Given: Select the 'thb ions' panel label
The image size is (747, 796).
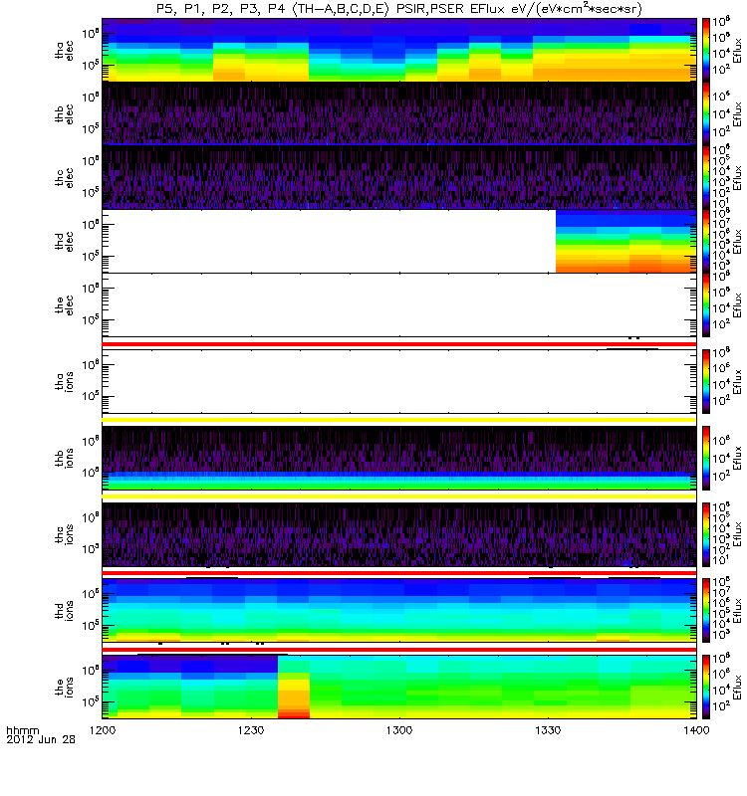Looking at the screenshot, I should (65, 458).
